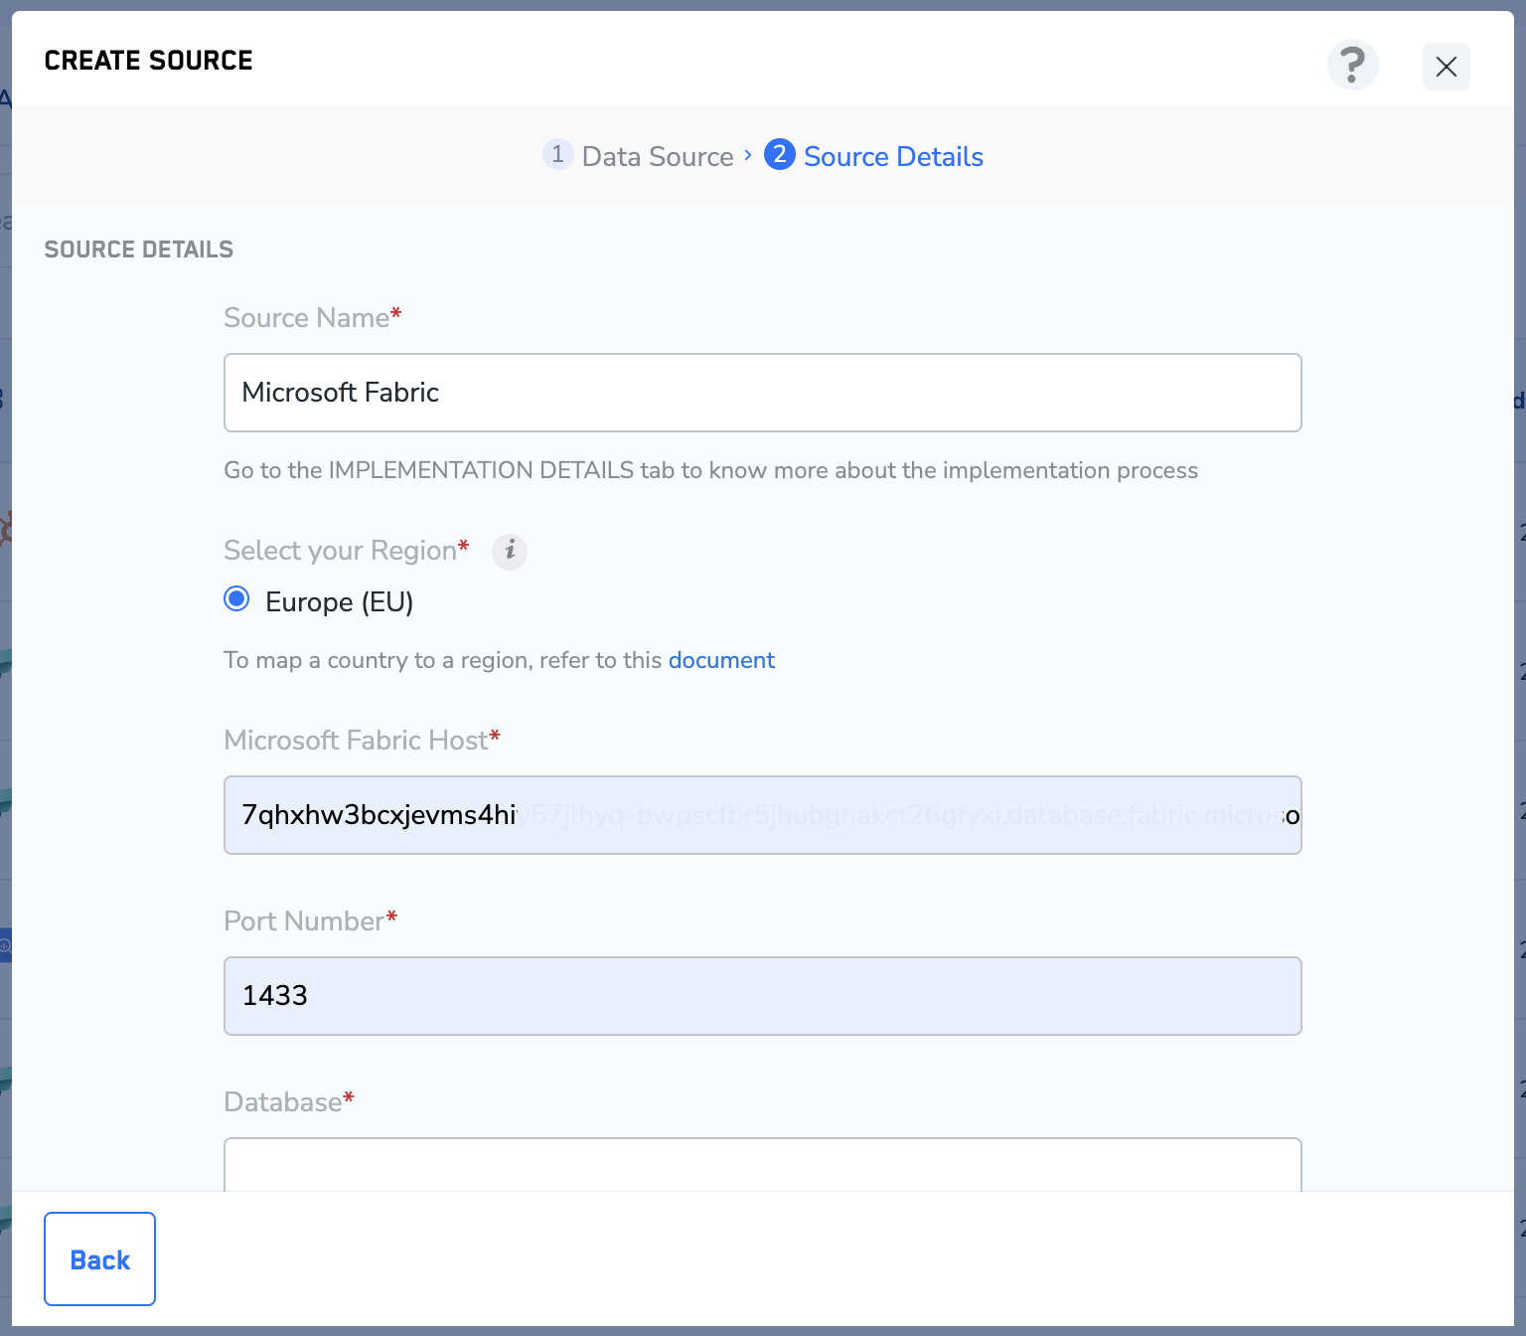
Task: Click the Source Name label
Action: point(312,317)
